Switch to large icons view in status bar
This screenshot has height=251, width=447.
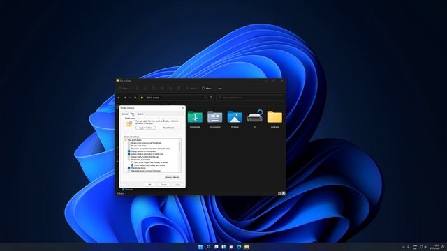tap(284, 193)
